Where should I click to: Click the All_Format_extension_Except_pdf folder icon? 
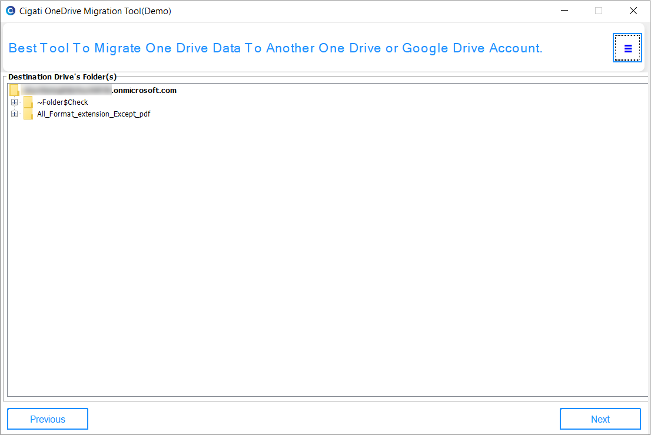[28, 114]
